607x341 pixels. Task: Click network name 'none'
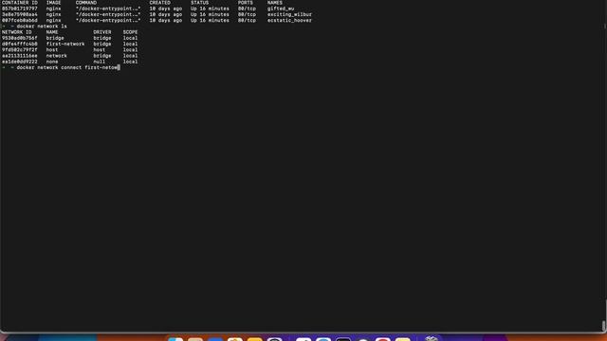point(52,62)
